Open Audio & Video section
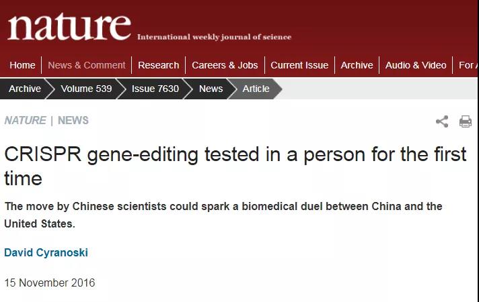This screenshot has width=479, height=302. click(416, 65)
